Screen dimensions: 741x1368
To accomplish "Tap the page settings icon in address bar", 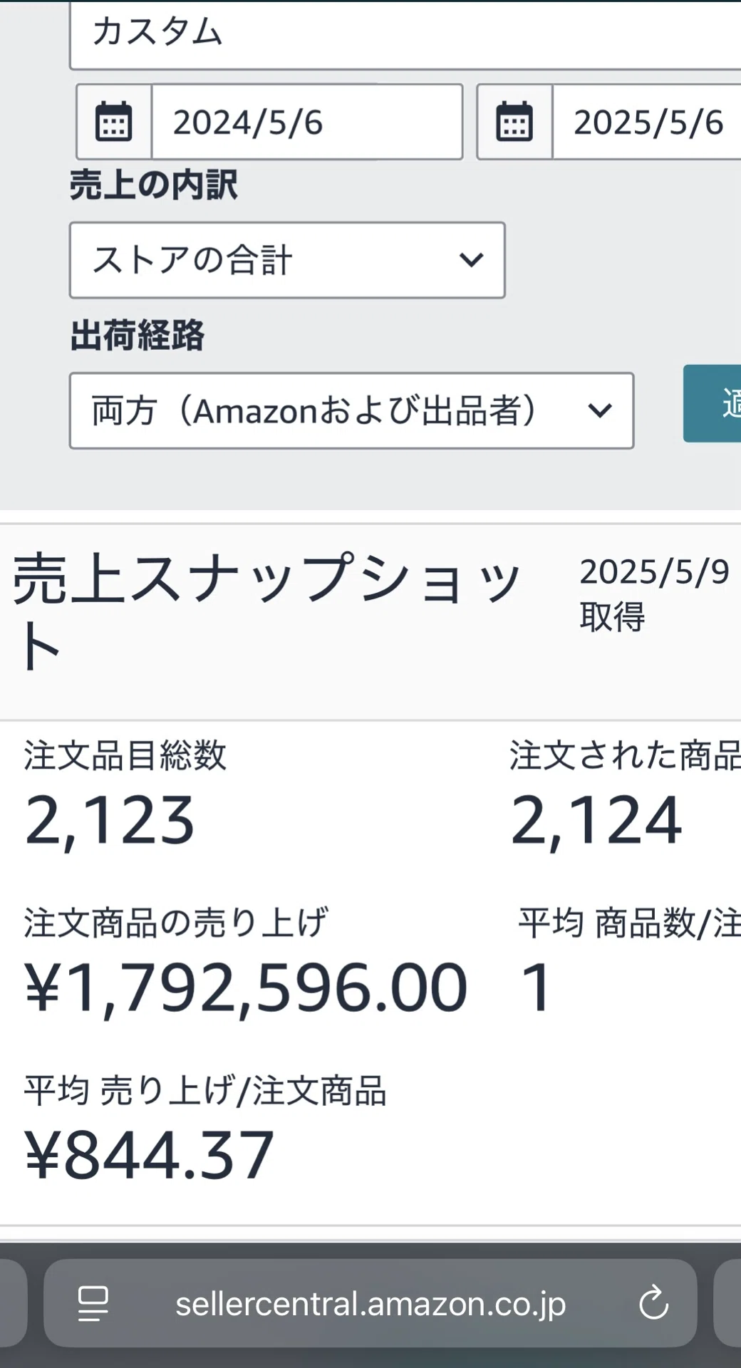I will tap(93, 1303).
